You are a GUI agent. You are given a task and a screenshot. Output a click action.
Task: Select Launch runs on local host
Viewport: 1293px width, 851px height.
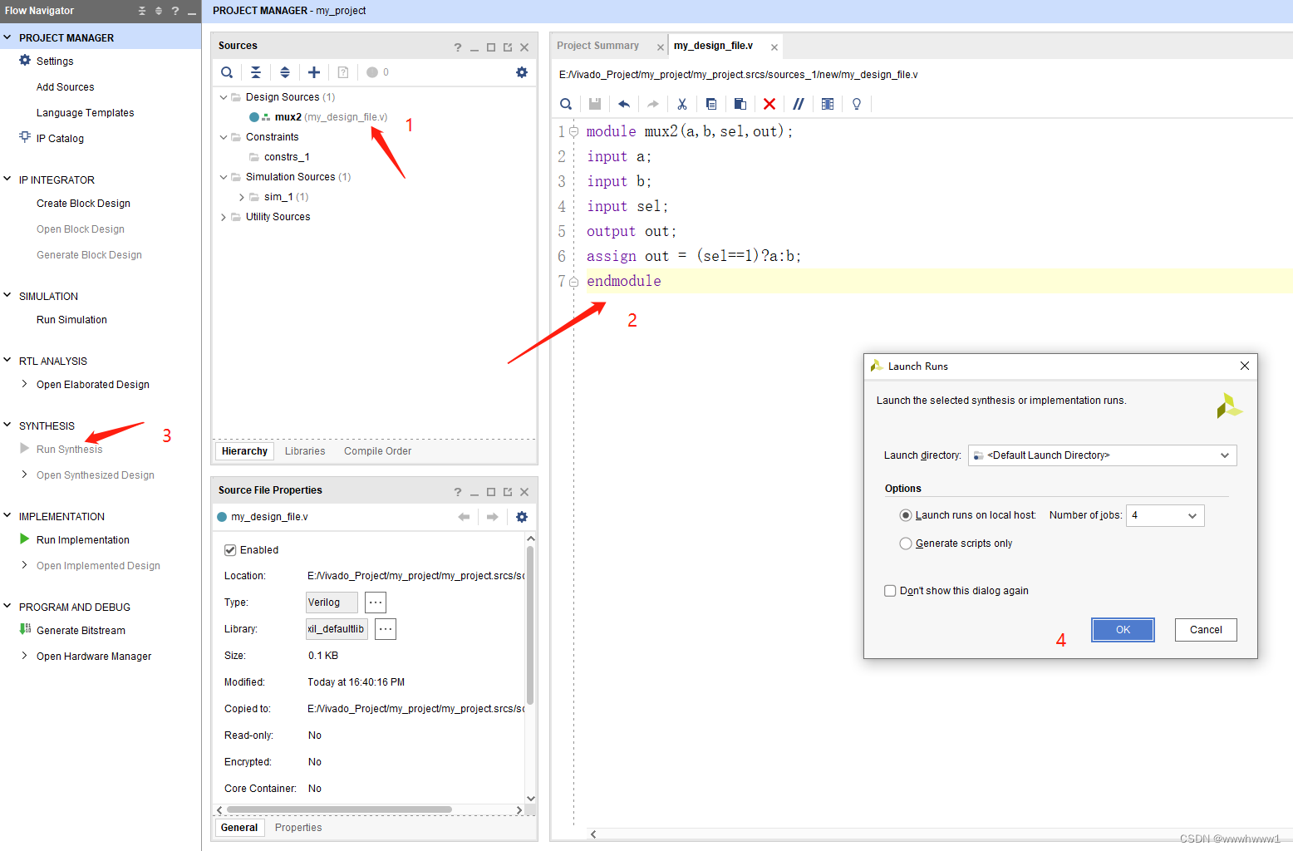[906, 515]
